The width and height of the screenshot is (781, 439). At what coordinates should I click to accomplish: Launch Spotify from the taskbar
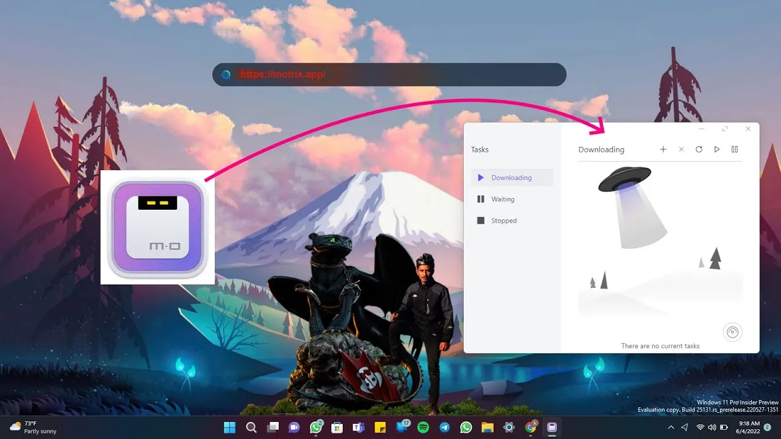click(x=423, y=427)
